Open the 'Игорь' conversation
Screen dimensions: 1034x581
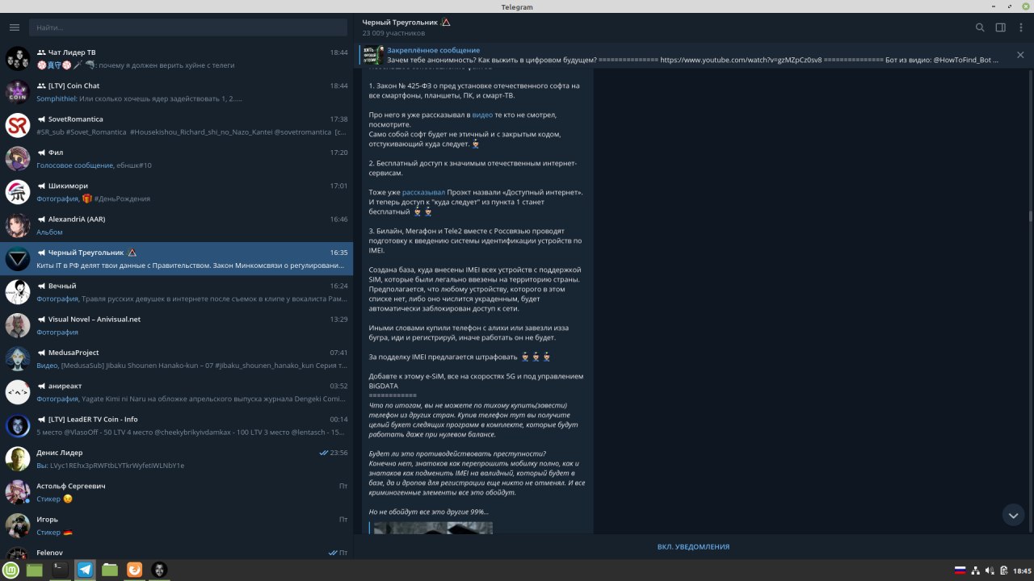(x=177, y=525)
